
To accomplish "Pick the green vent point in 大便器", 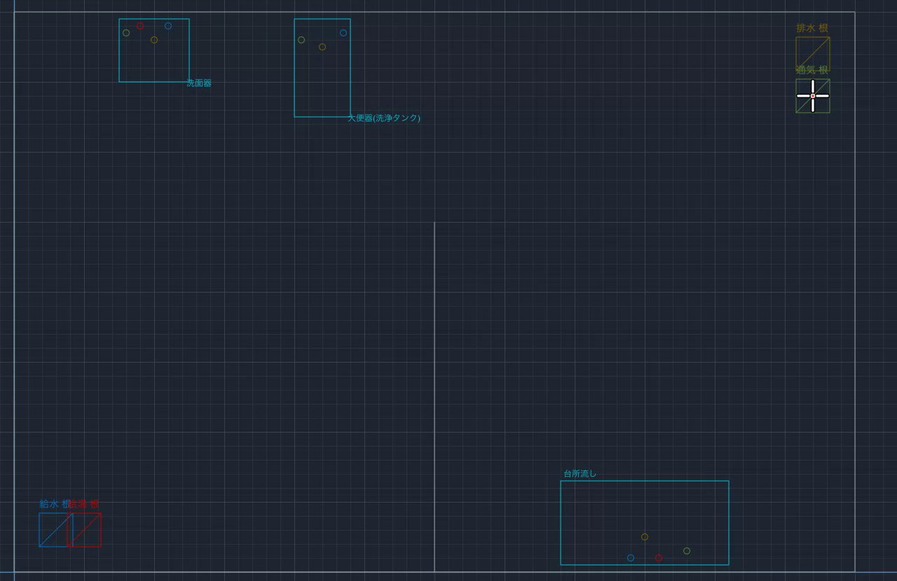I will (x=301, y=40).
